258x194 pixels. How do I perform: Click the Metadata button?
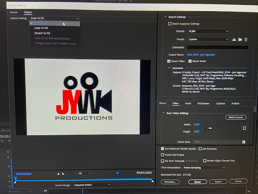[170, 182]
